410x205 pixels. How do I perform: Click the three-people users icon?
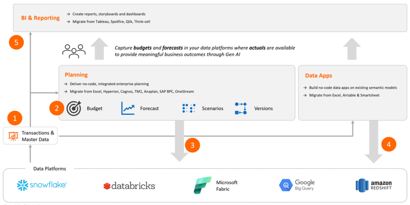pyautogui.click(x=74, y=51)
